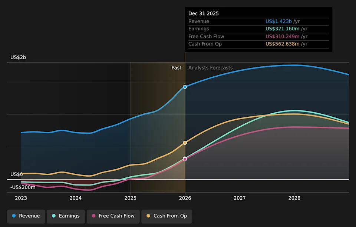Screen dimensions: 356x227
Task: Click the 2028 x-axis label
Action: 294,198
